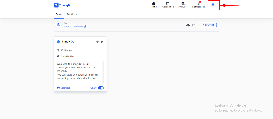Select the No Location text
The image size is (273, 119).
click(x=67, y=56)
